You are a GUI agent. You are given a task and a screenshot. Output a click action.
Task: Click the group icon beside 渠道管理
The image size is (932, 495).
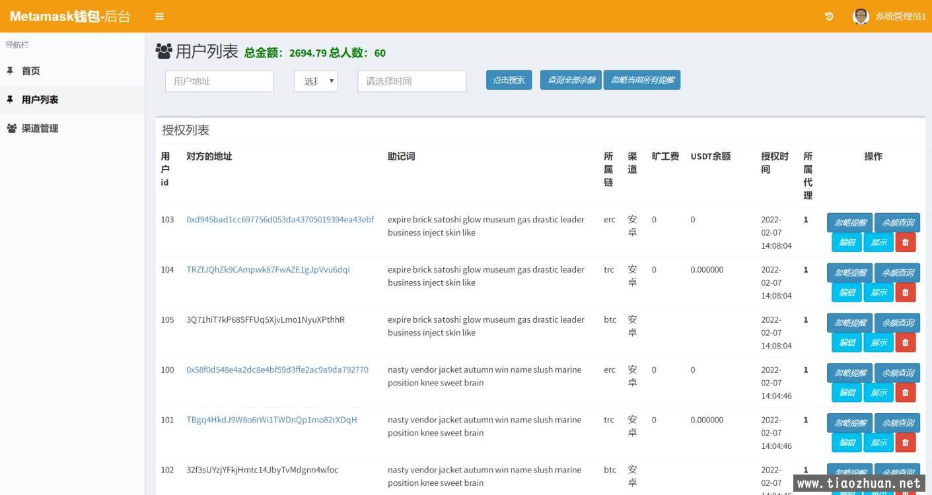[x=11, y=129]
